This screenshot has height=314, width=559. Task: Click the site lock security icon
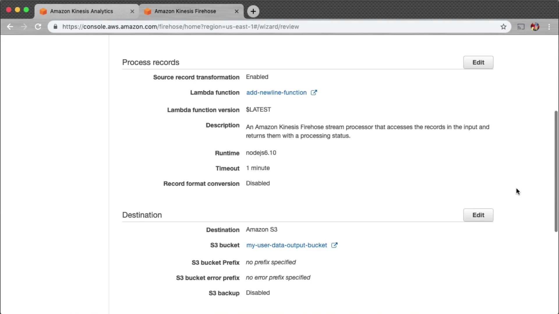(55, 27)
